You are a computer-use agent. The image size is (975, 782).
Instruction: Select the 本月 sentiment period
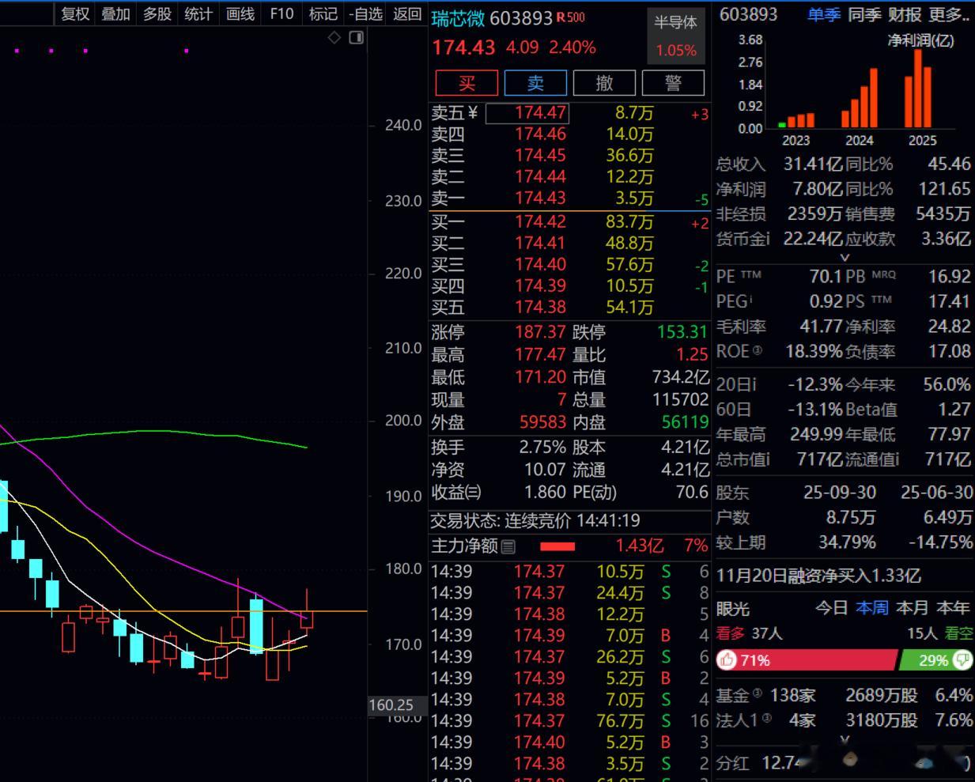point(912,607)
